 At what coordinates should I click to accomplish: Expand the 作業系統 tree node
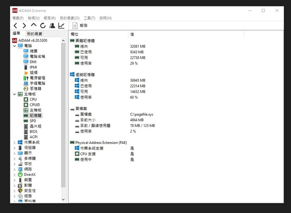15,143
